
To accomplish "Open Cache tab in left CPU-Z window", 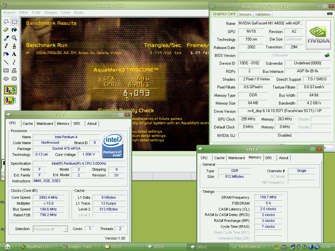I will point(28,123).
